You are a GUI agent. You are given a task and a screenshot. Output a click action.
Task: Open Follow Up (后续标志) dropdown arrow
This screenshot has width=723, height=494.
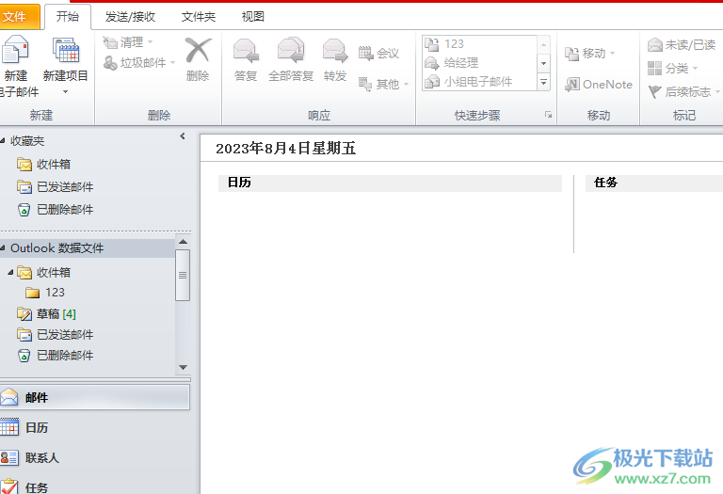pos(717,92)
